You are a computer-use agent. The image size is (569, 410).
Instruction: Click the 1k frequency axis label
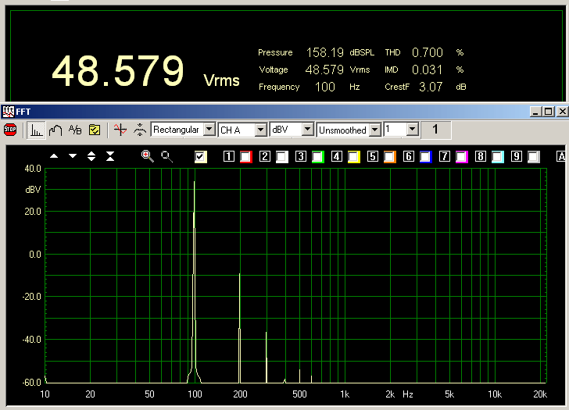pos(345,394)
